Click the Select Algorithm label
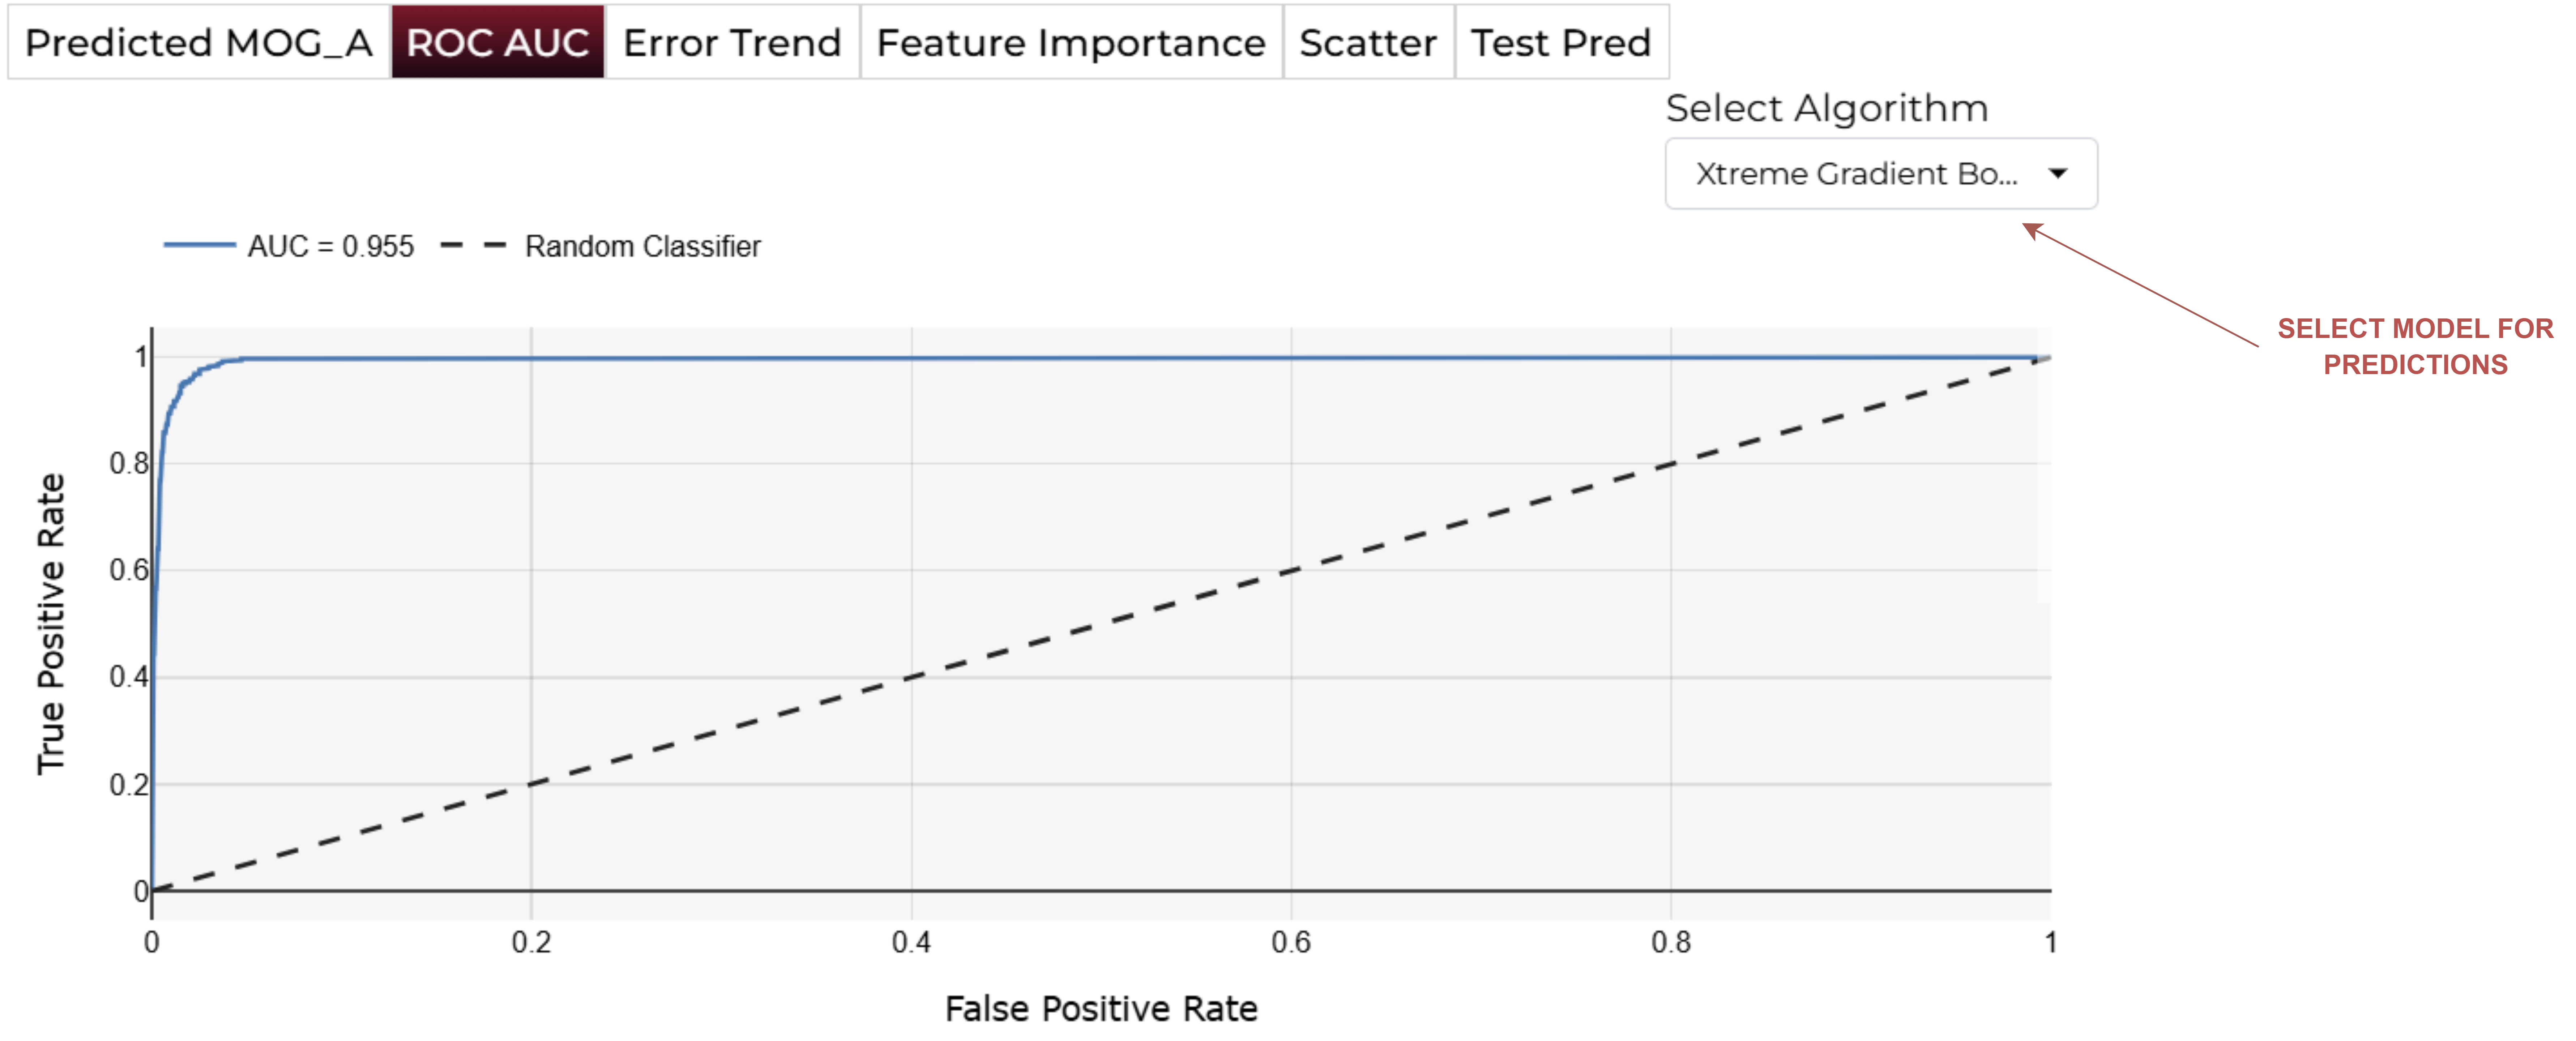Image resolution: width=2576 pixels, height=1041 pixels. click(1826, 108)
